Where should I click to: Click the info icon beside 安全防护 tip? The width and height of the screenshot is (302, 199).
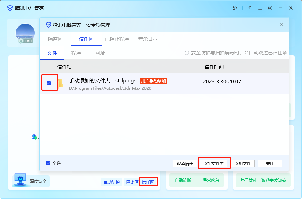click(187, 53)
